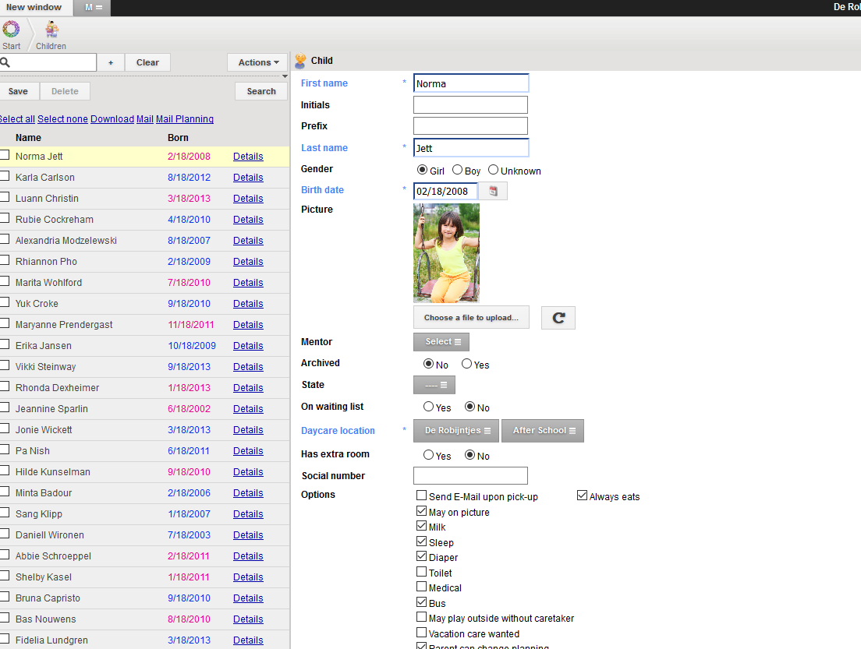Open Details for Luann Christin

248,199
